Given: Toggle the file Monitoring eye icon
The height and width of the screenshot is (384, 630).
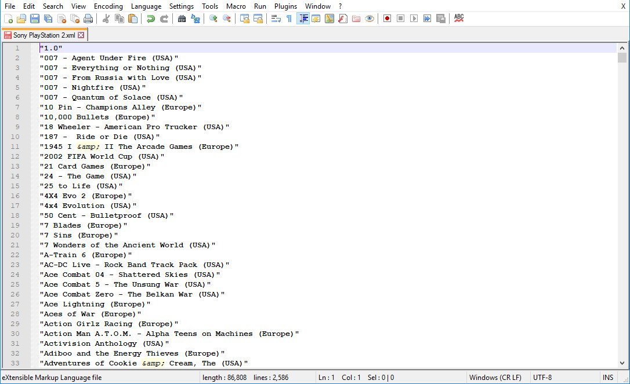Looking at the screenshot, I should point(370,19).
